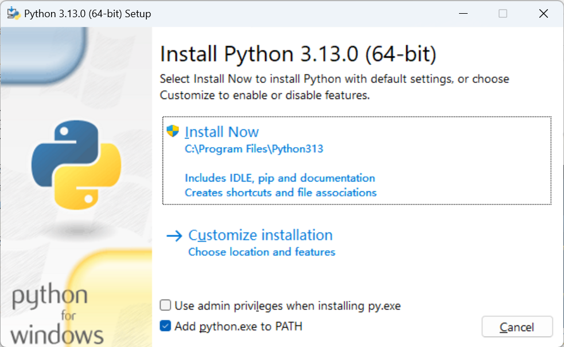The image size is (564, 347).
Task: Close the Python 3.13.0 setup window
Action: coord(543,14)
